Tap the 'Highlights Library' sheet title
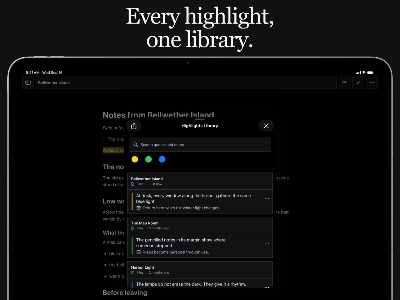The height and width of the screenshot is (300, 400). point(200,126)
